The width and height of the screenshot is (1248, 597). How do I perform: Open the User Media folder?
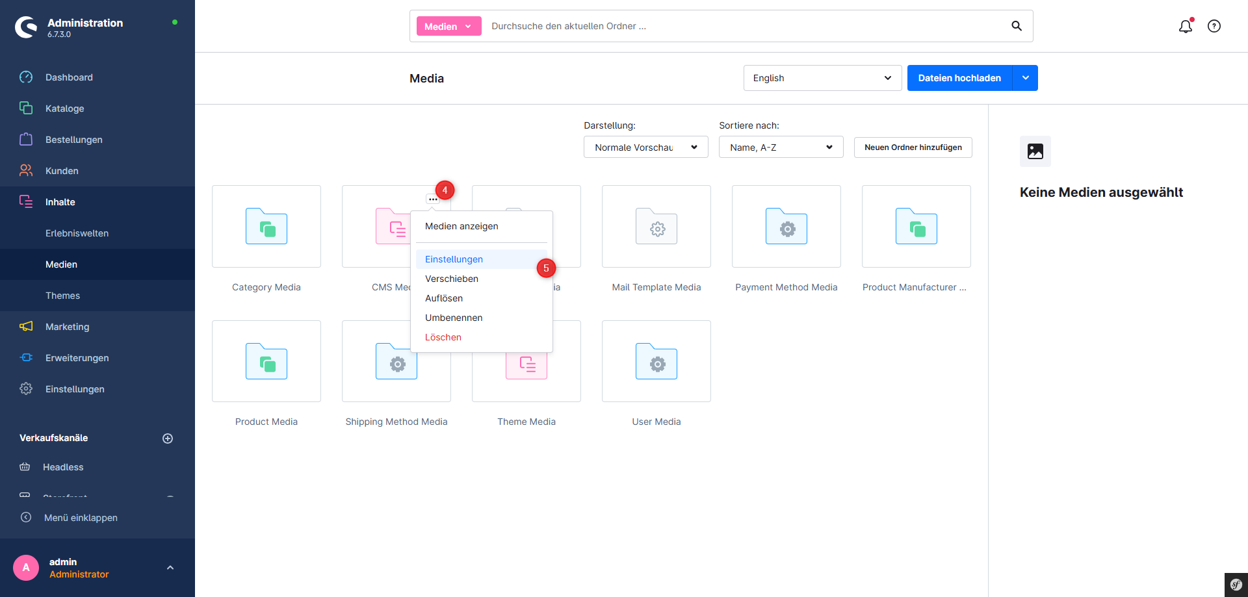656,361
